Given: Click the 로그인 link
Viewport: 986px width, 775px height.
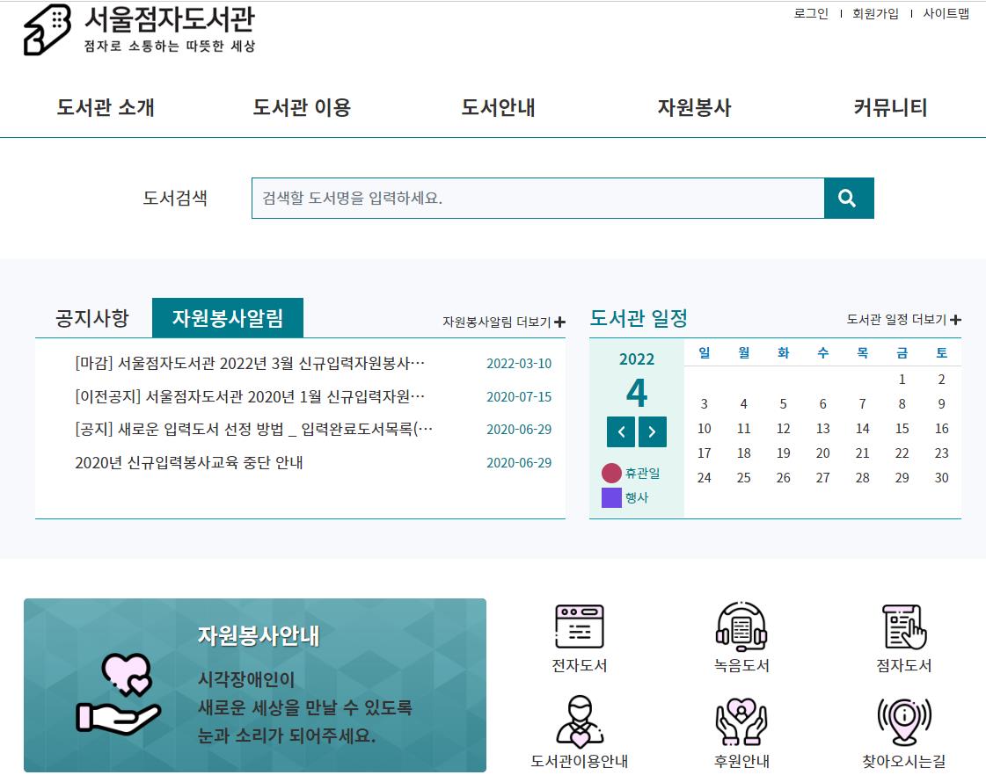Looking at the screenshot, I should point(811,14).
